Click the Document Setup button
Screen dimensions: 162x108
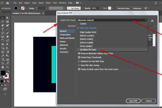click(123, 8)
